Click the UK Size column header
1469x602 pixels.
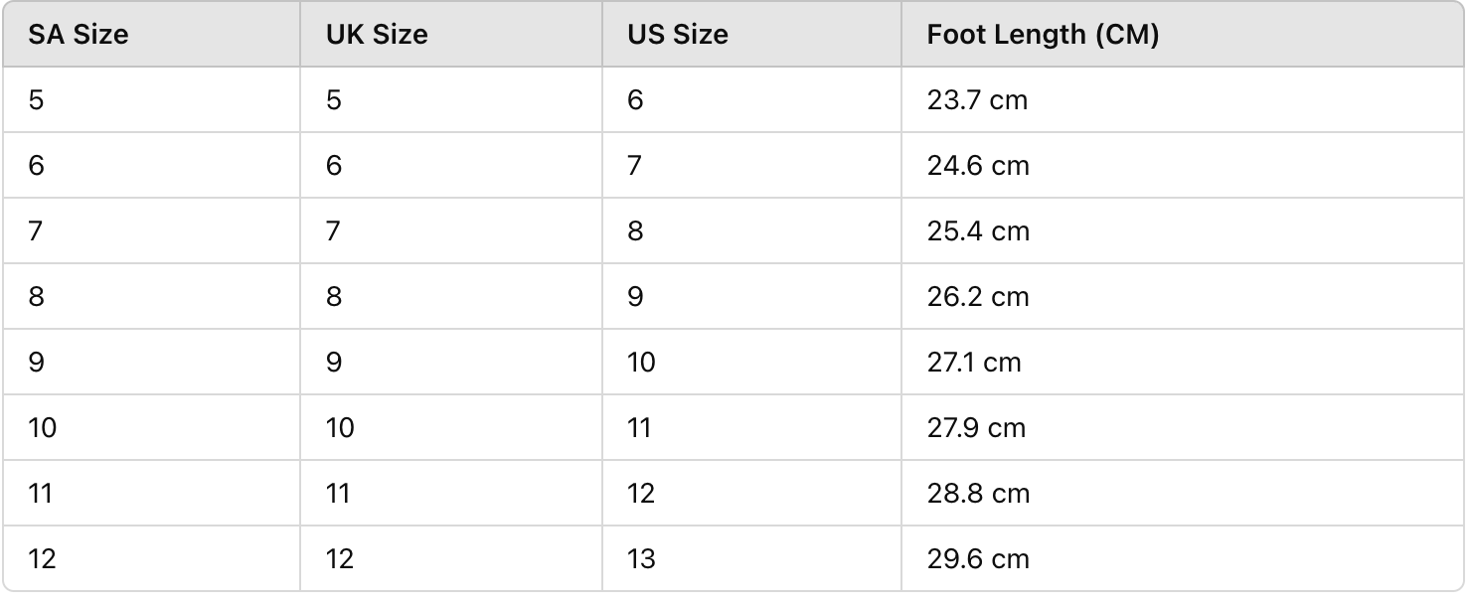(x=451, y=35)
